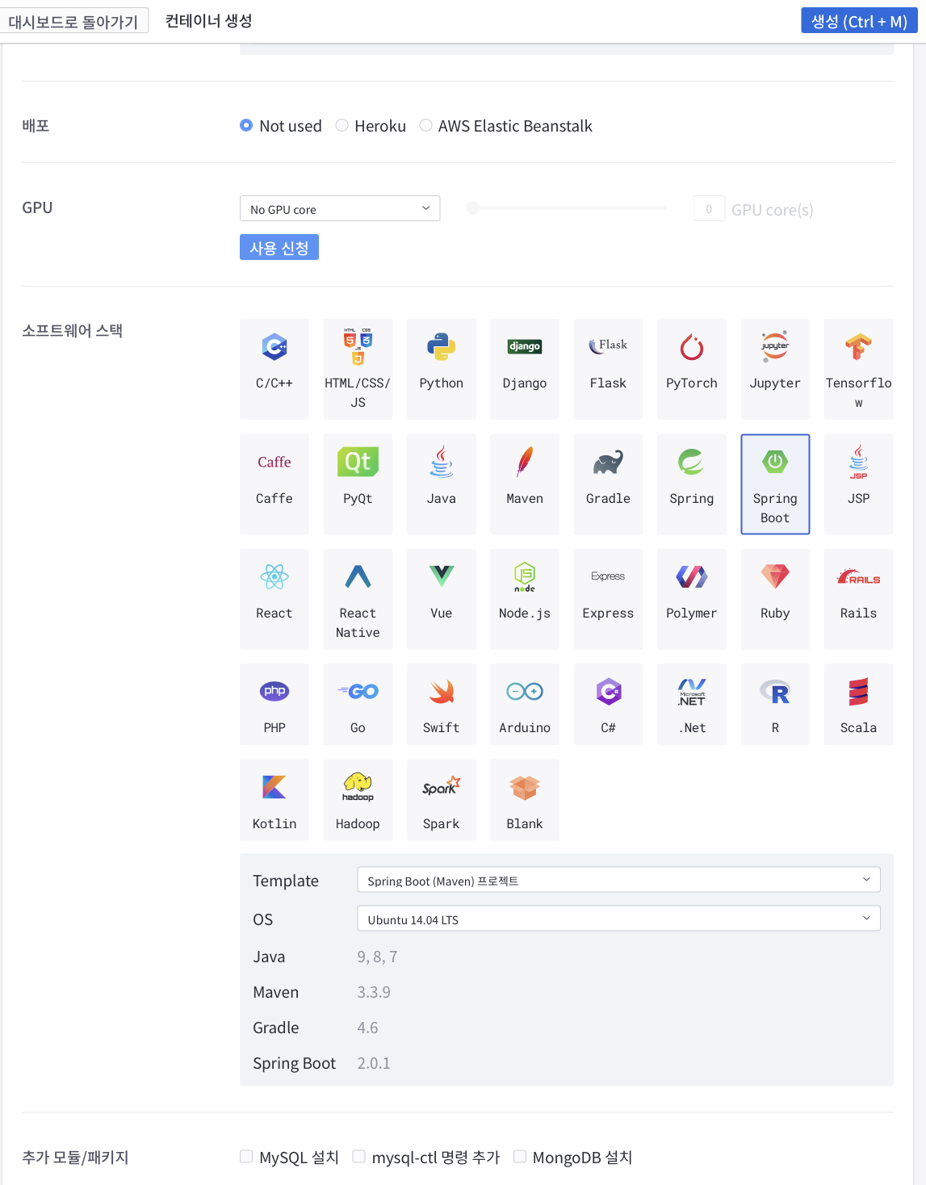
Task: Pick the Java stack icon
Action: [x=442, y=462]
